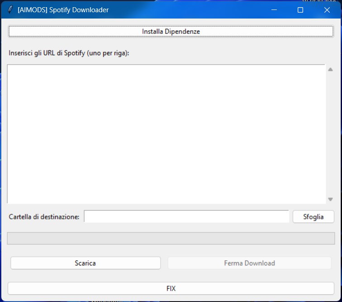Click the '[AIMODS] Spotify Downloader' window title
Viewport: 342px width, 302px height.
[63, 9]
